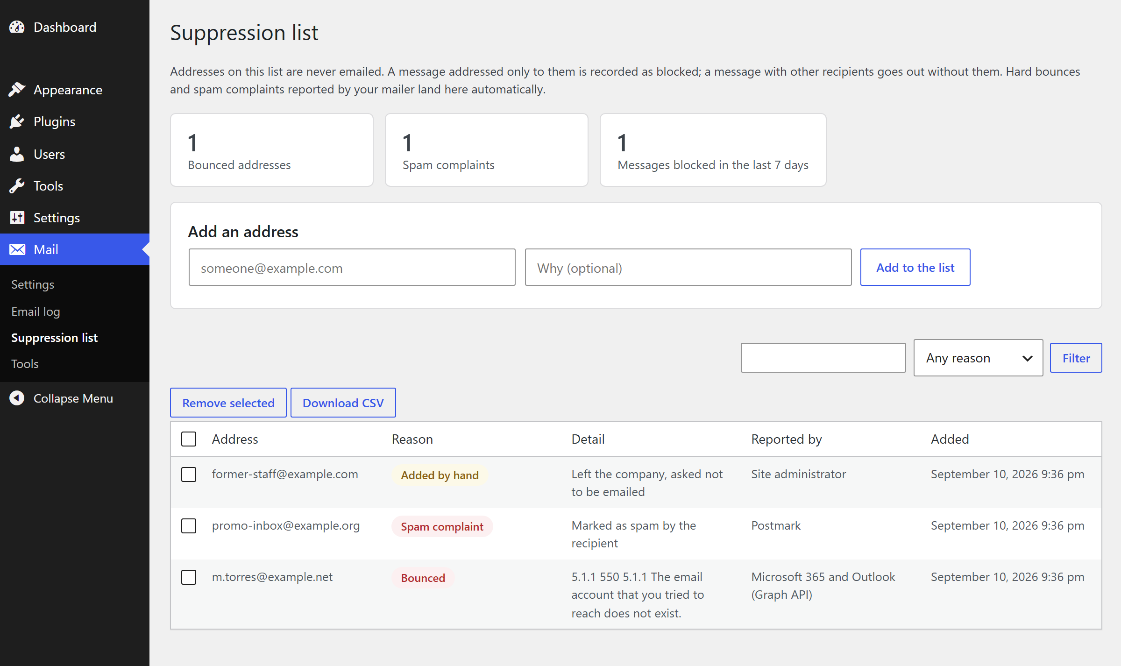Click the Users person icon
This screenshot has height=666, width=1121.
tap(17, 154)
